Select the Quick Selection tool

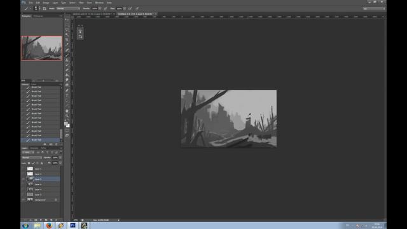(67, 34)
